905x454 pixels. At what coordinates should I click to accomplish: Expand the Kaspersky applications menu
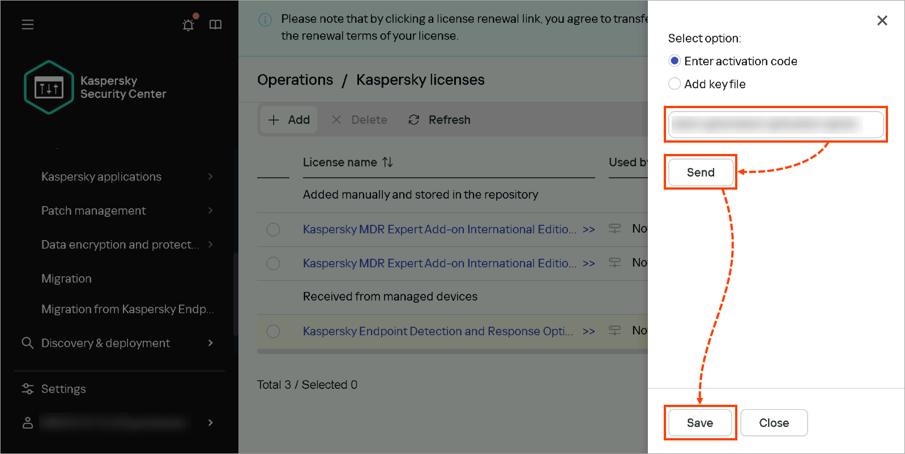click(127, 177)
